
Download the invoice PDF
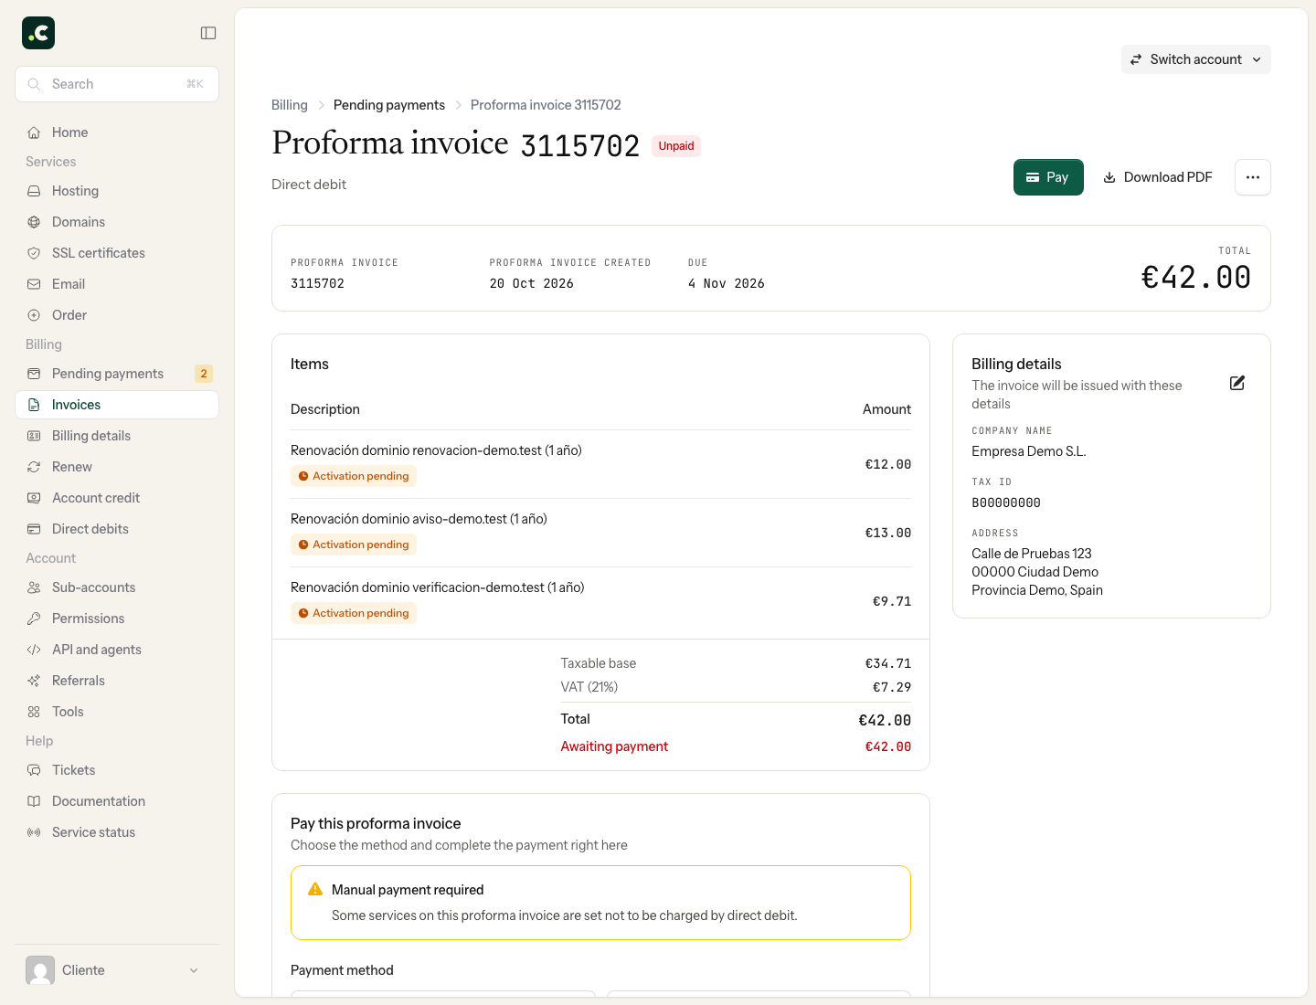tap(1157, 177)
